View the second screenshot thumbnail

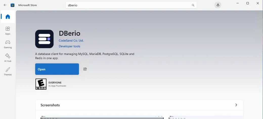coord(206,117)
